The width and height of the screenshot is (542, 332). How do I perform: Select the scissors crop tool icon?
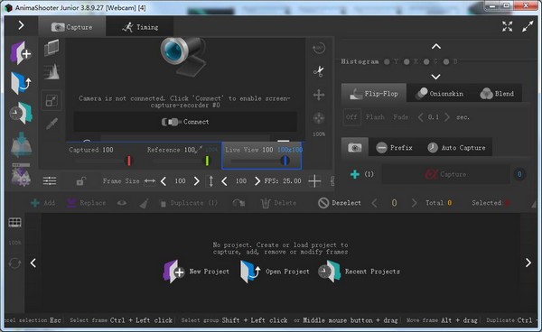[x=318, y=71]
